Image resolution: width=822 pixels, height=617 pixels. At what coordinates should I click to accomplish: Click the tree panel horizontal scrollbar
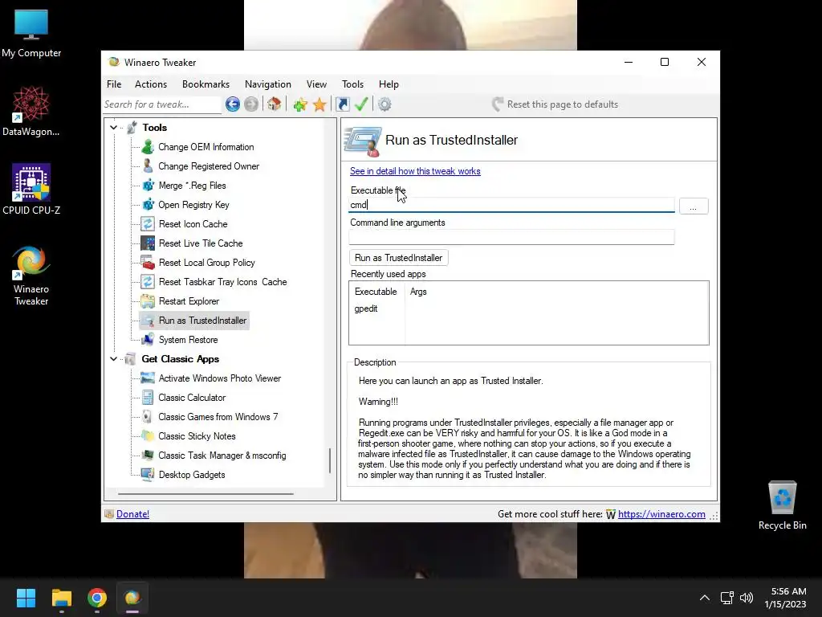pyautogui.click(x=205, y=494)
